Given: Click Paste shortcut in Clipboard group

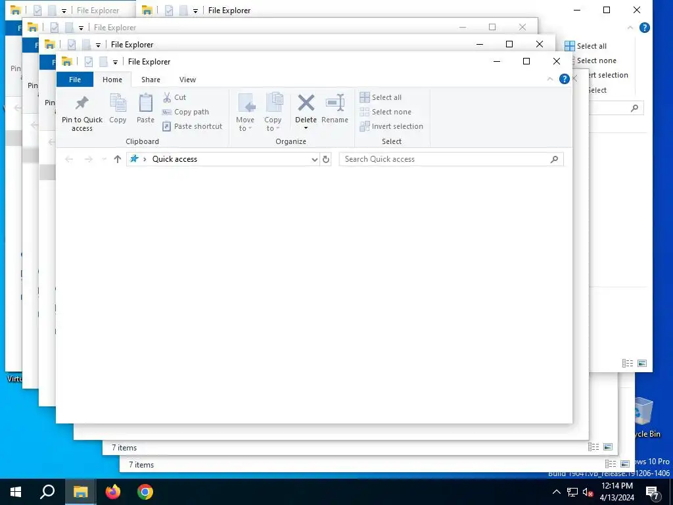Looking at the screenshot, I should coord(193,126).
